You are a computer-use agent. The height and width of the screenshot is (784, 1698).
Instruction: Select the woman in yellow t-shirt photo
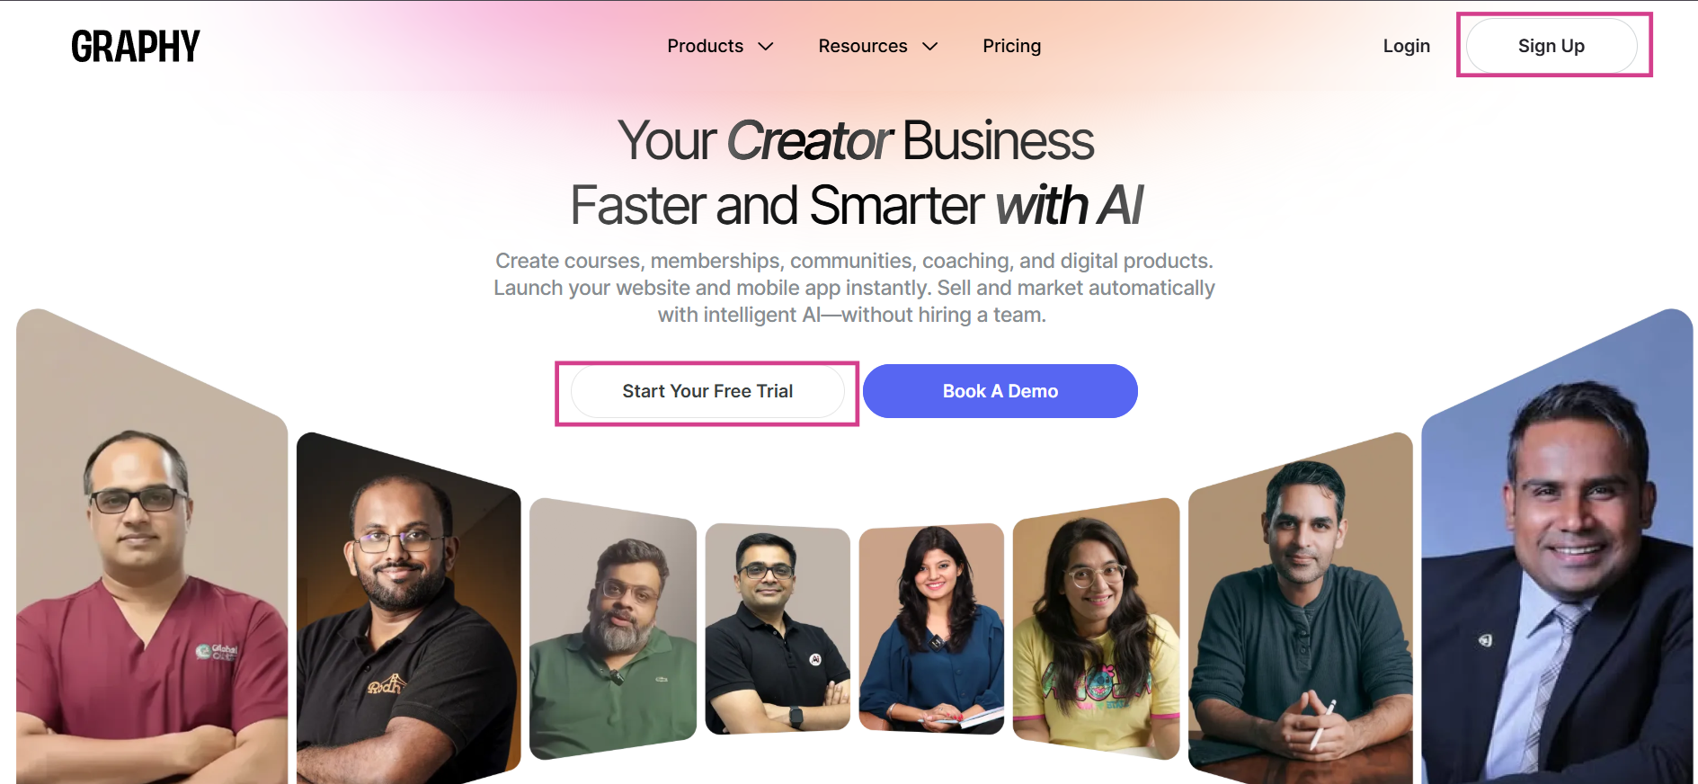point(1097,628)
